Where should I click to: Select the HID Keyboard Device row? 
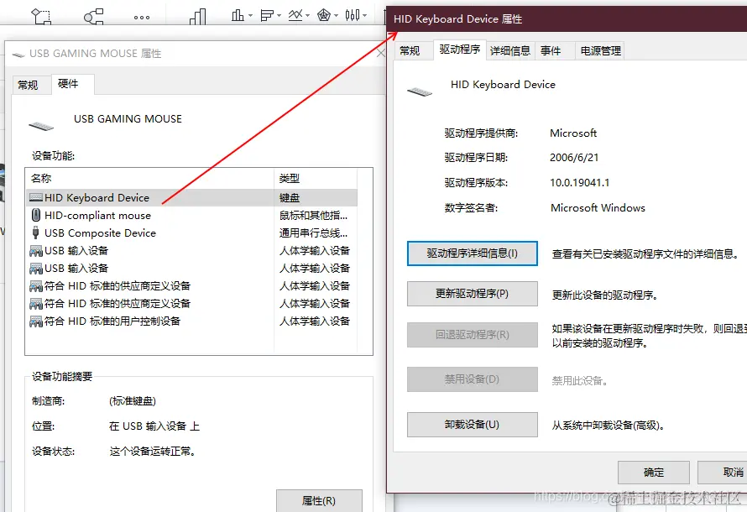point(191,197)
